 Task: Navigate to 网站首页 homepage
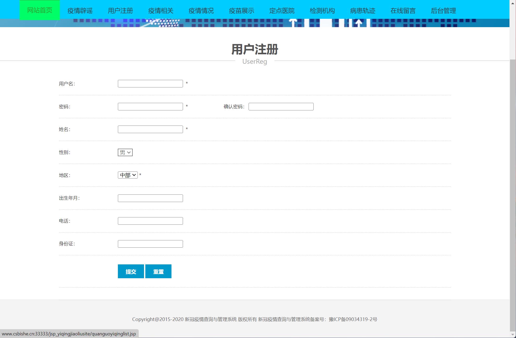pyautogui.click(x=39, y=11)
